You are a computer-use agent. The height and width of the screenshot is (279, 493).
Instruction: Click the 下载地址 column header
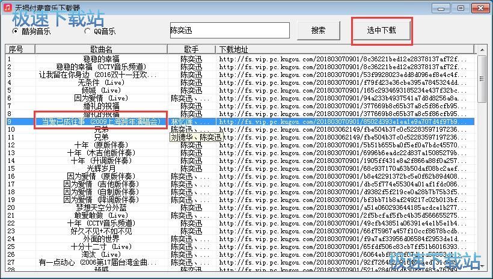point(344,49)
